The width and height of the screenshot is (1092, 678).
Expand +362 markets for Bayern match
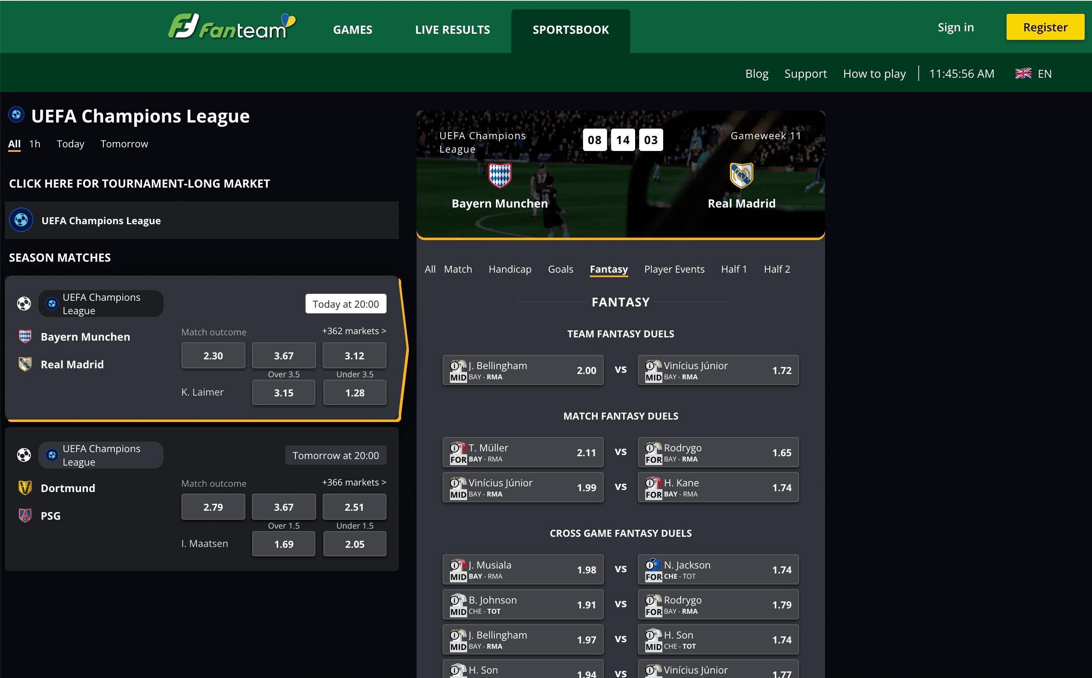tap(354, 331)
